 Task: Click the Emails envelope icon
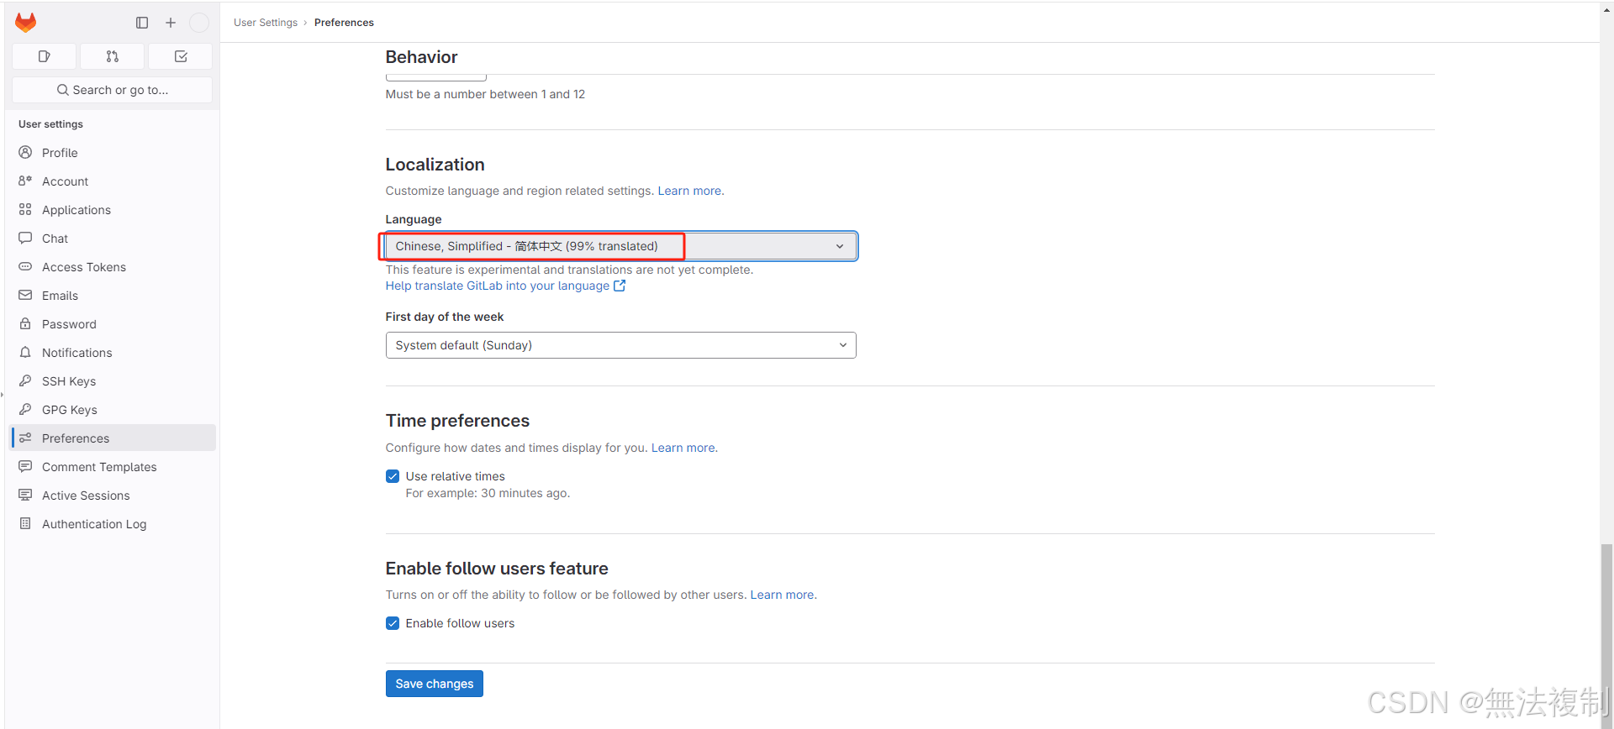click(x=25, y=295)
